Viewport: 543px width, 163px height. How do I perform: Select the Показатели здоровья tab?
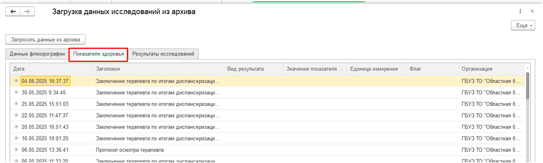[x=98, y=54]
